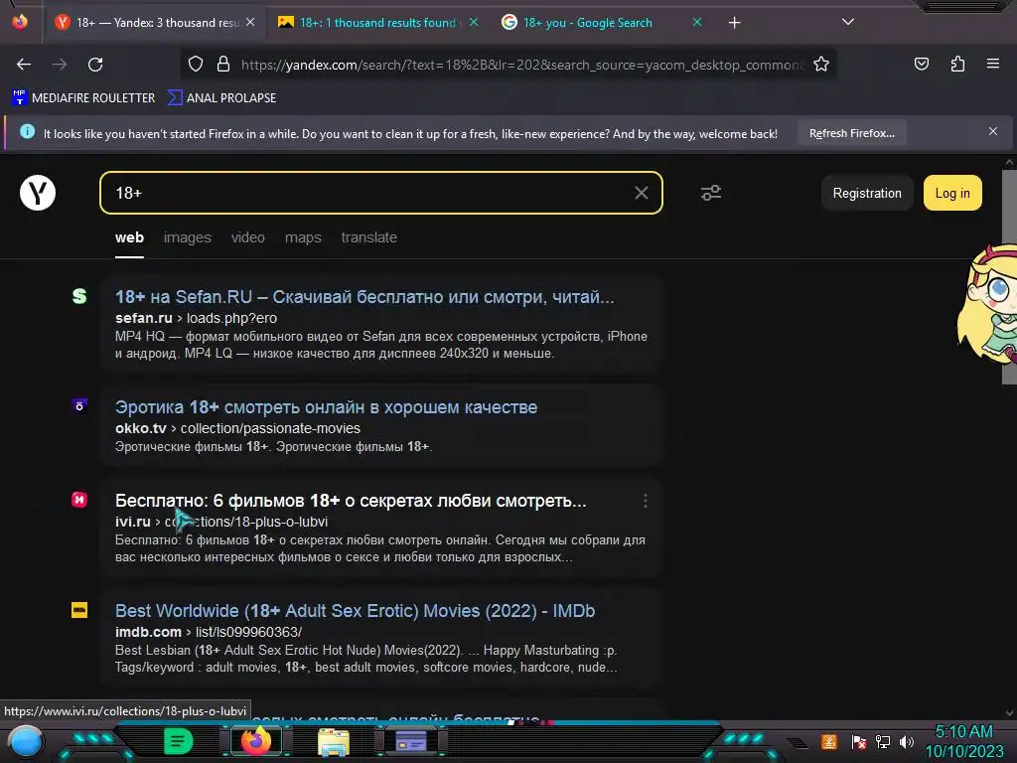The height and width of the screenshot is (763, 1017).
Task: Open the second bookmark in bookmarks toolbar
Action: click(x=221, y=98)
